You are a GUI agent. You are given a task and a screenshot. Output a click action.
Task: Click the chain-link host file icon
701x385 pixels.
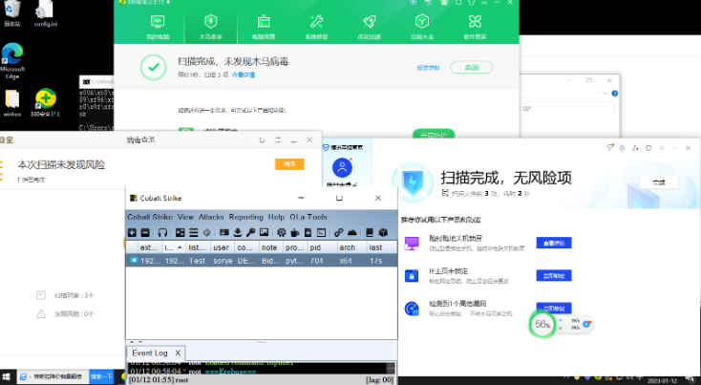click(338, 232)
